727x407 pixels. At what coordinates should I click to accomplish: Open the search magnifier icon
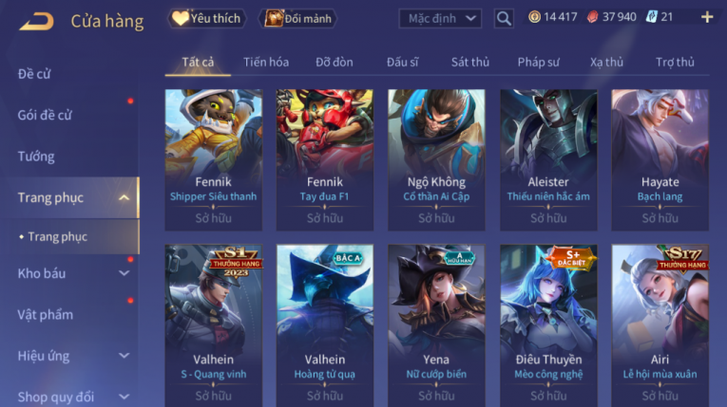[504, 19]
